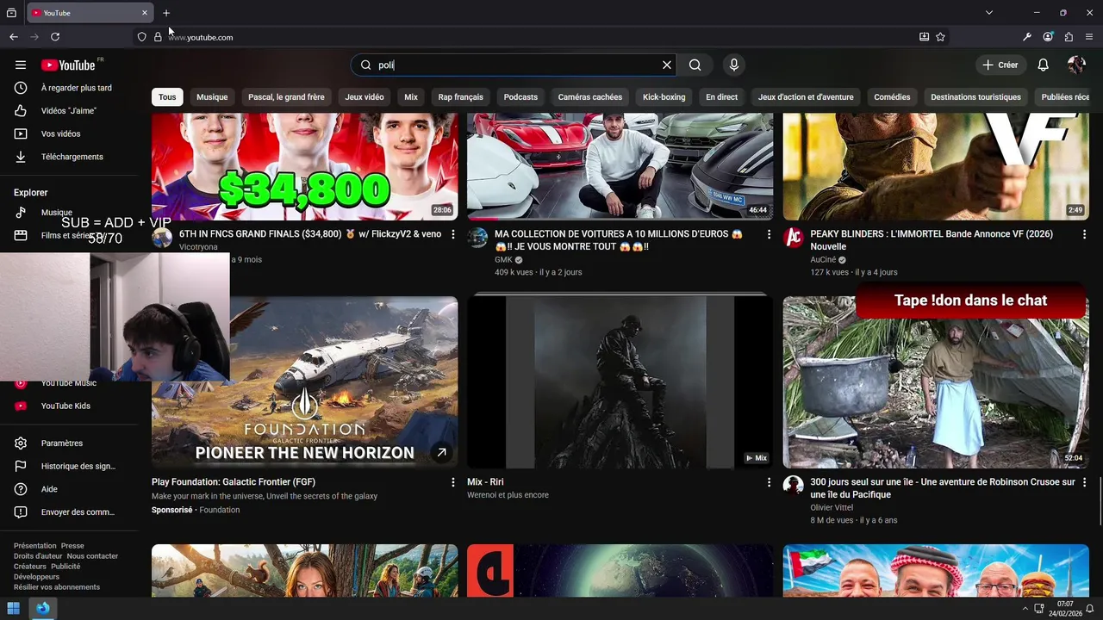The width and height of the screenshot is (1103, 620).
Task: Open more options for GMK car collection video
Action: [769, 234]
